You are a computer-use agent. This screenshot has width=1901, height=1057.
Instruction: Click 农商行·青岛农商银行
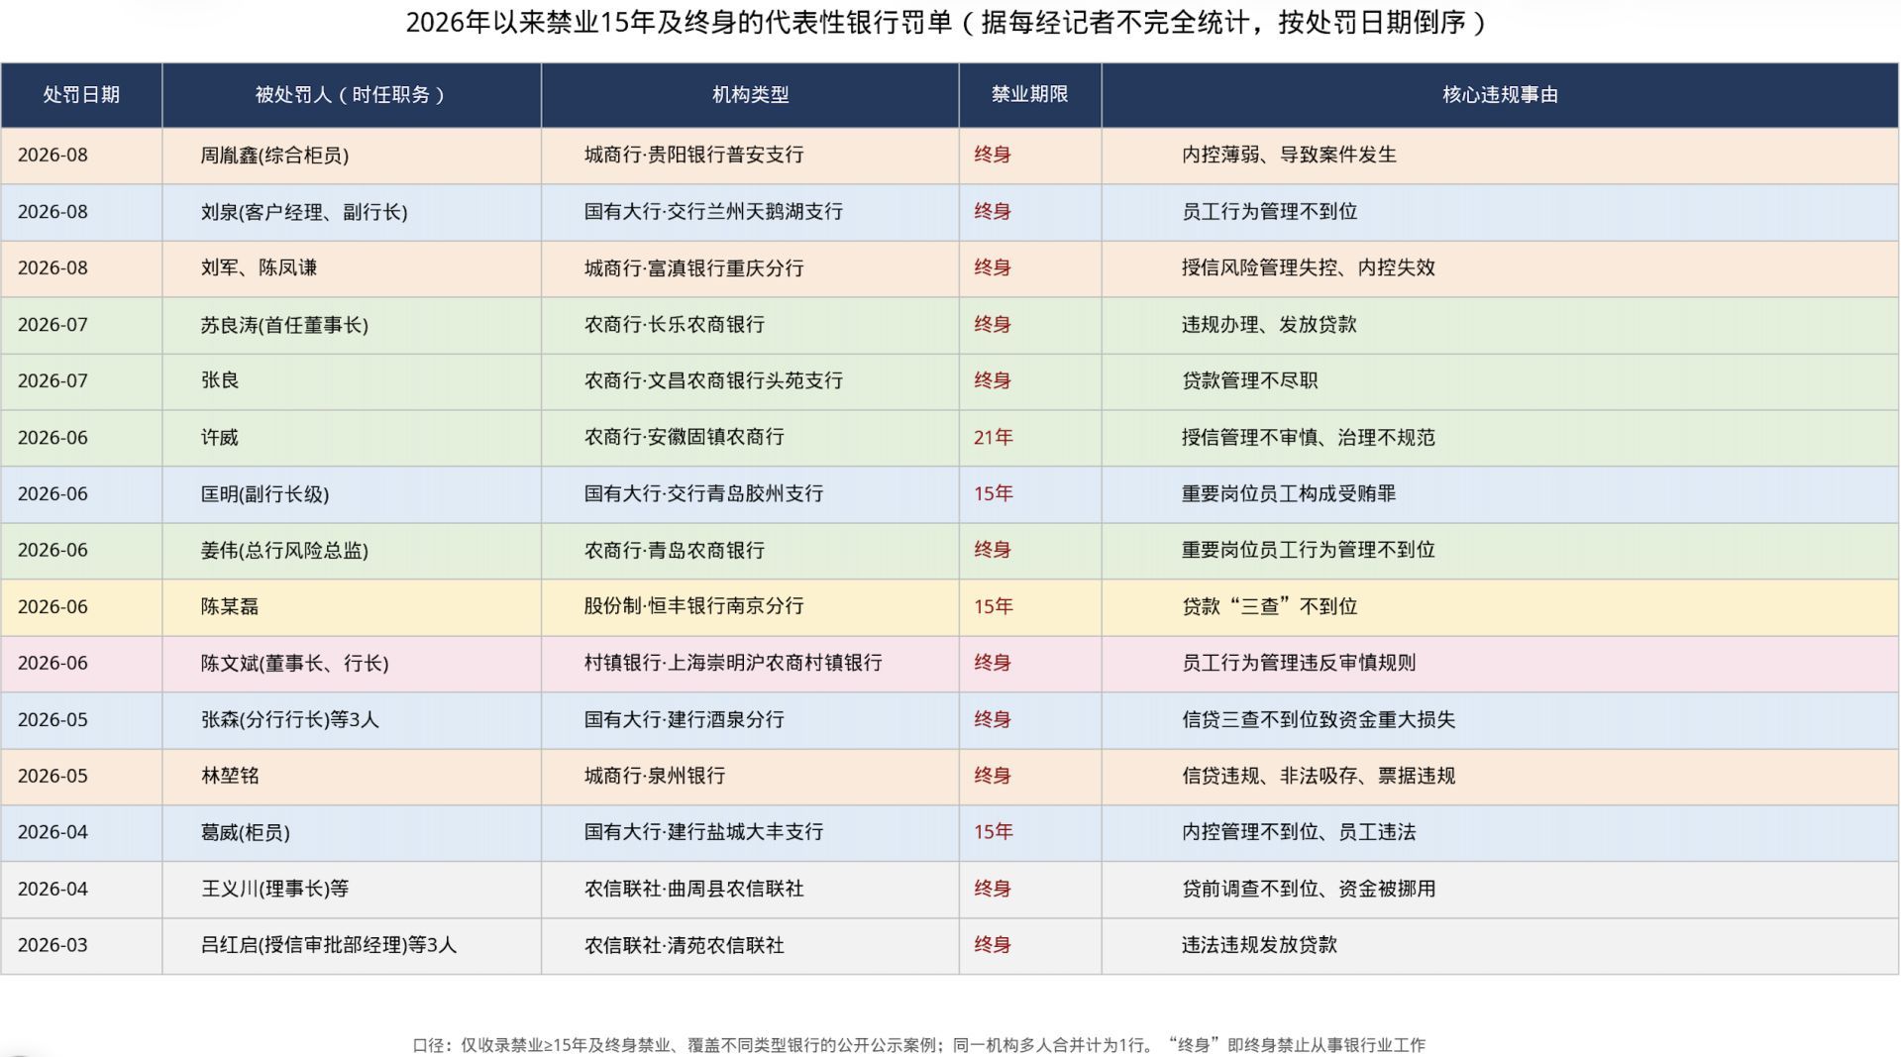click(674, 550)
